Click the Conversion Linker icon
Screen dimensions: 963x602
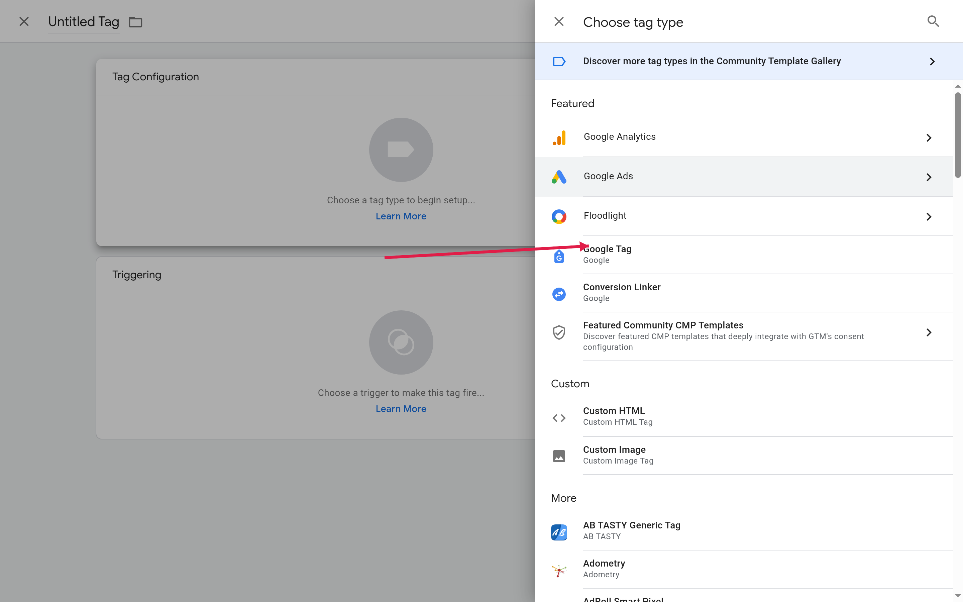point(559,294)
